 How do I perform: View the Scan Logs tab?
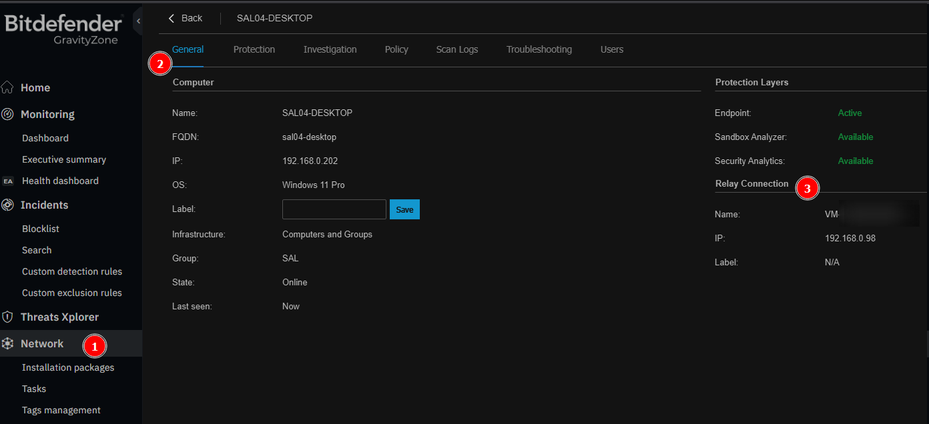click(x=457, y=49)
